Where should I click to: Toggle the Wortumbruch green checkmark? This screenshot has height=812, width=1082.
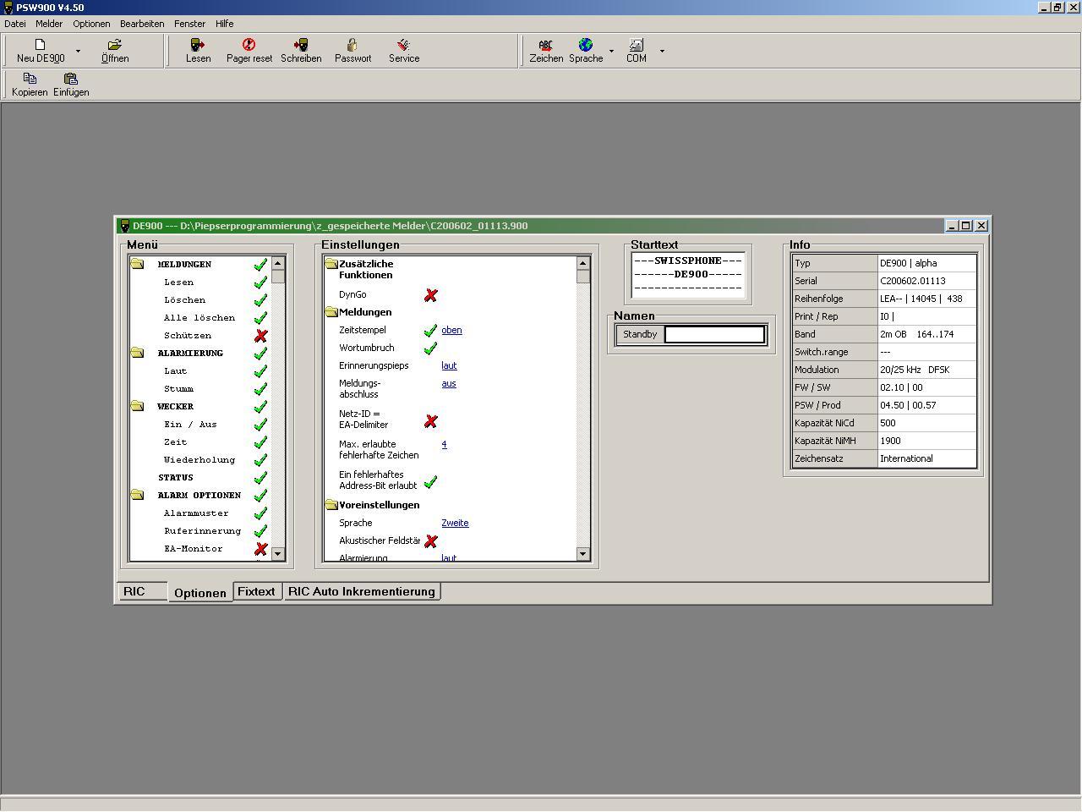(x=430, y=348)
